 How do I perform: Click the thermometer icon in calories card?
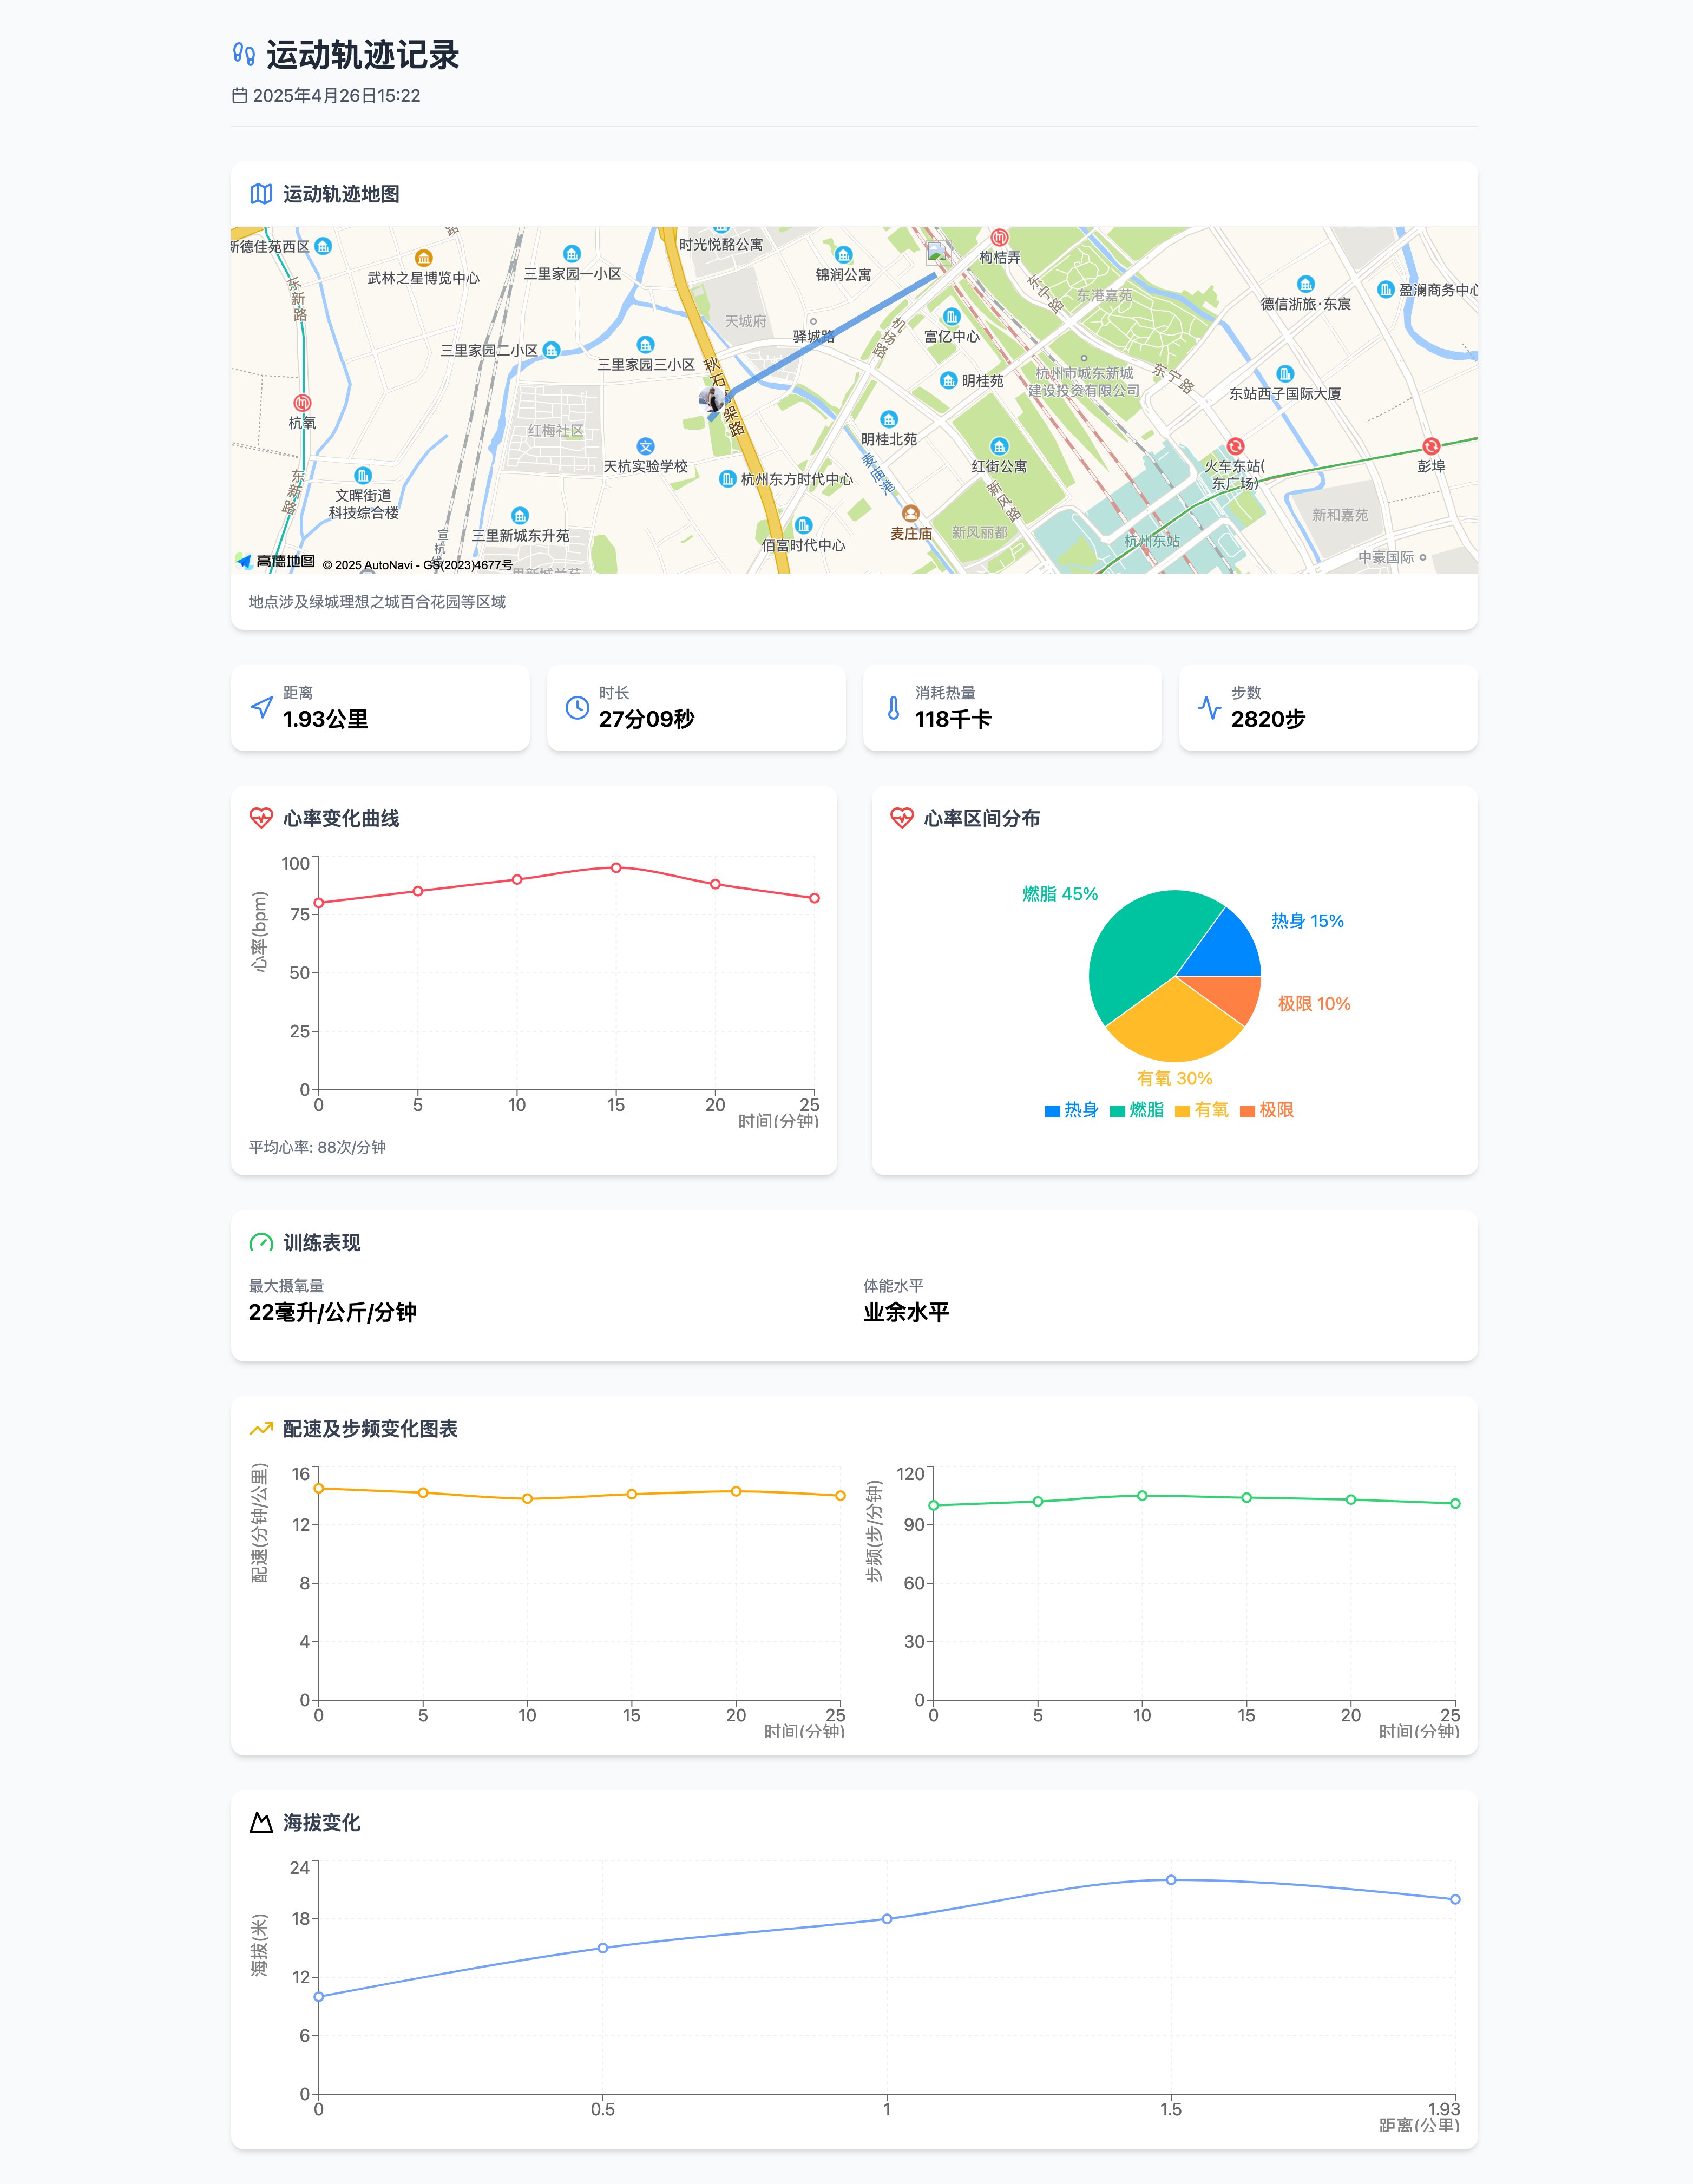pyautogui.click(x=893, y=707)
